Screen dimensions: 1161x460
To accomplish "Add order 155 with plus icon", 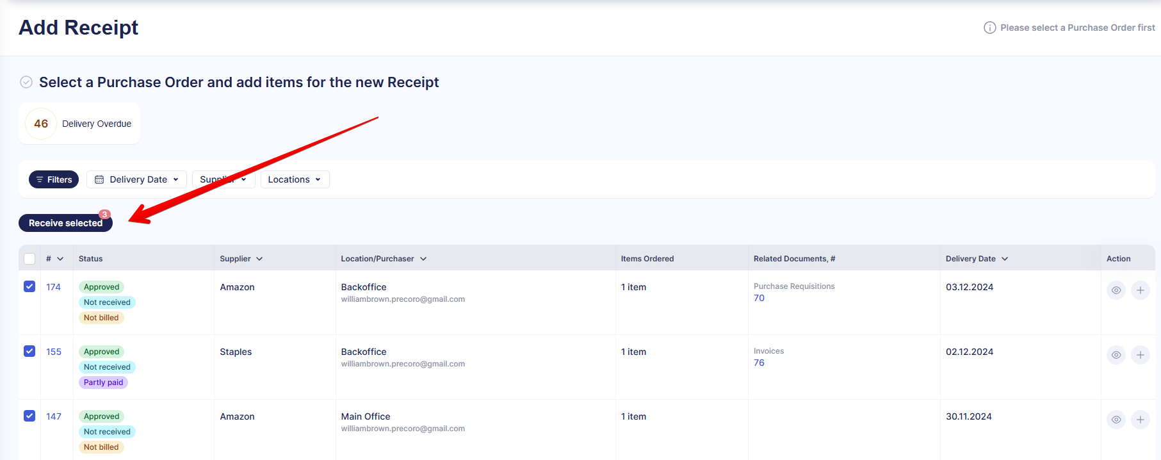I will (x=1140, y=355).
